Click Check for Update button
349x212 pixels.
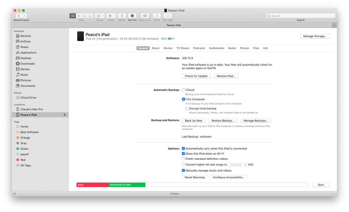tap(196, 76)
